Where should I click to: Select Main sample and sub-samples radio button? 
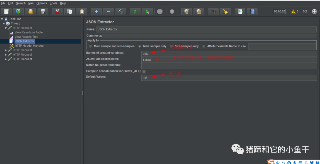90,46
